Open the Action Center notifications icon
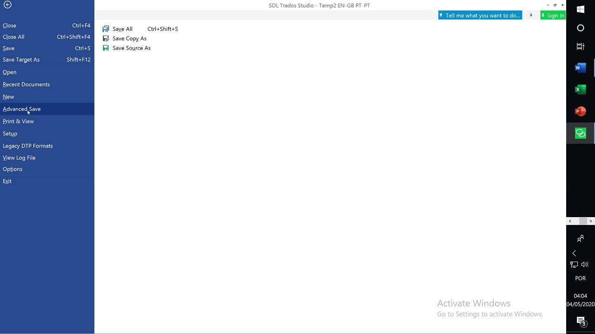This screenshot has width=595, height=334. (x=581, y=321)
